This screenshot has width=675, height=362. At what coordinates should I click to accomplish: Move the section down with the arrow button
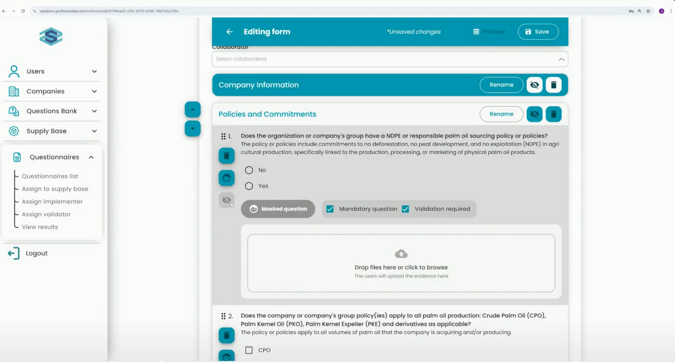[192, 128]
